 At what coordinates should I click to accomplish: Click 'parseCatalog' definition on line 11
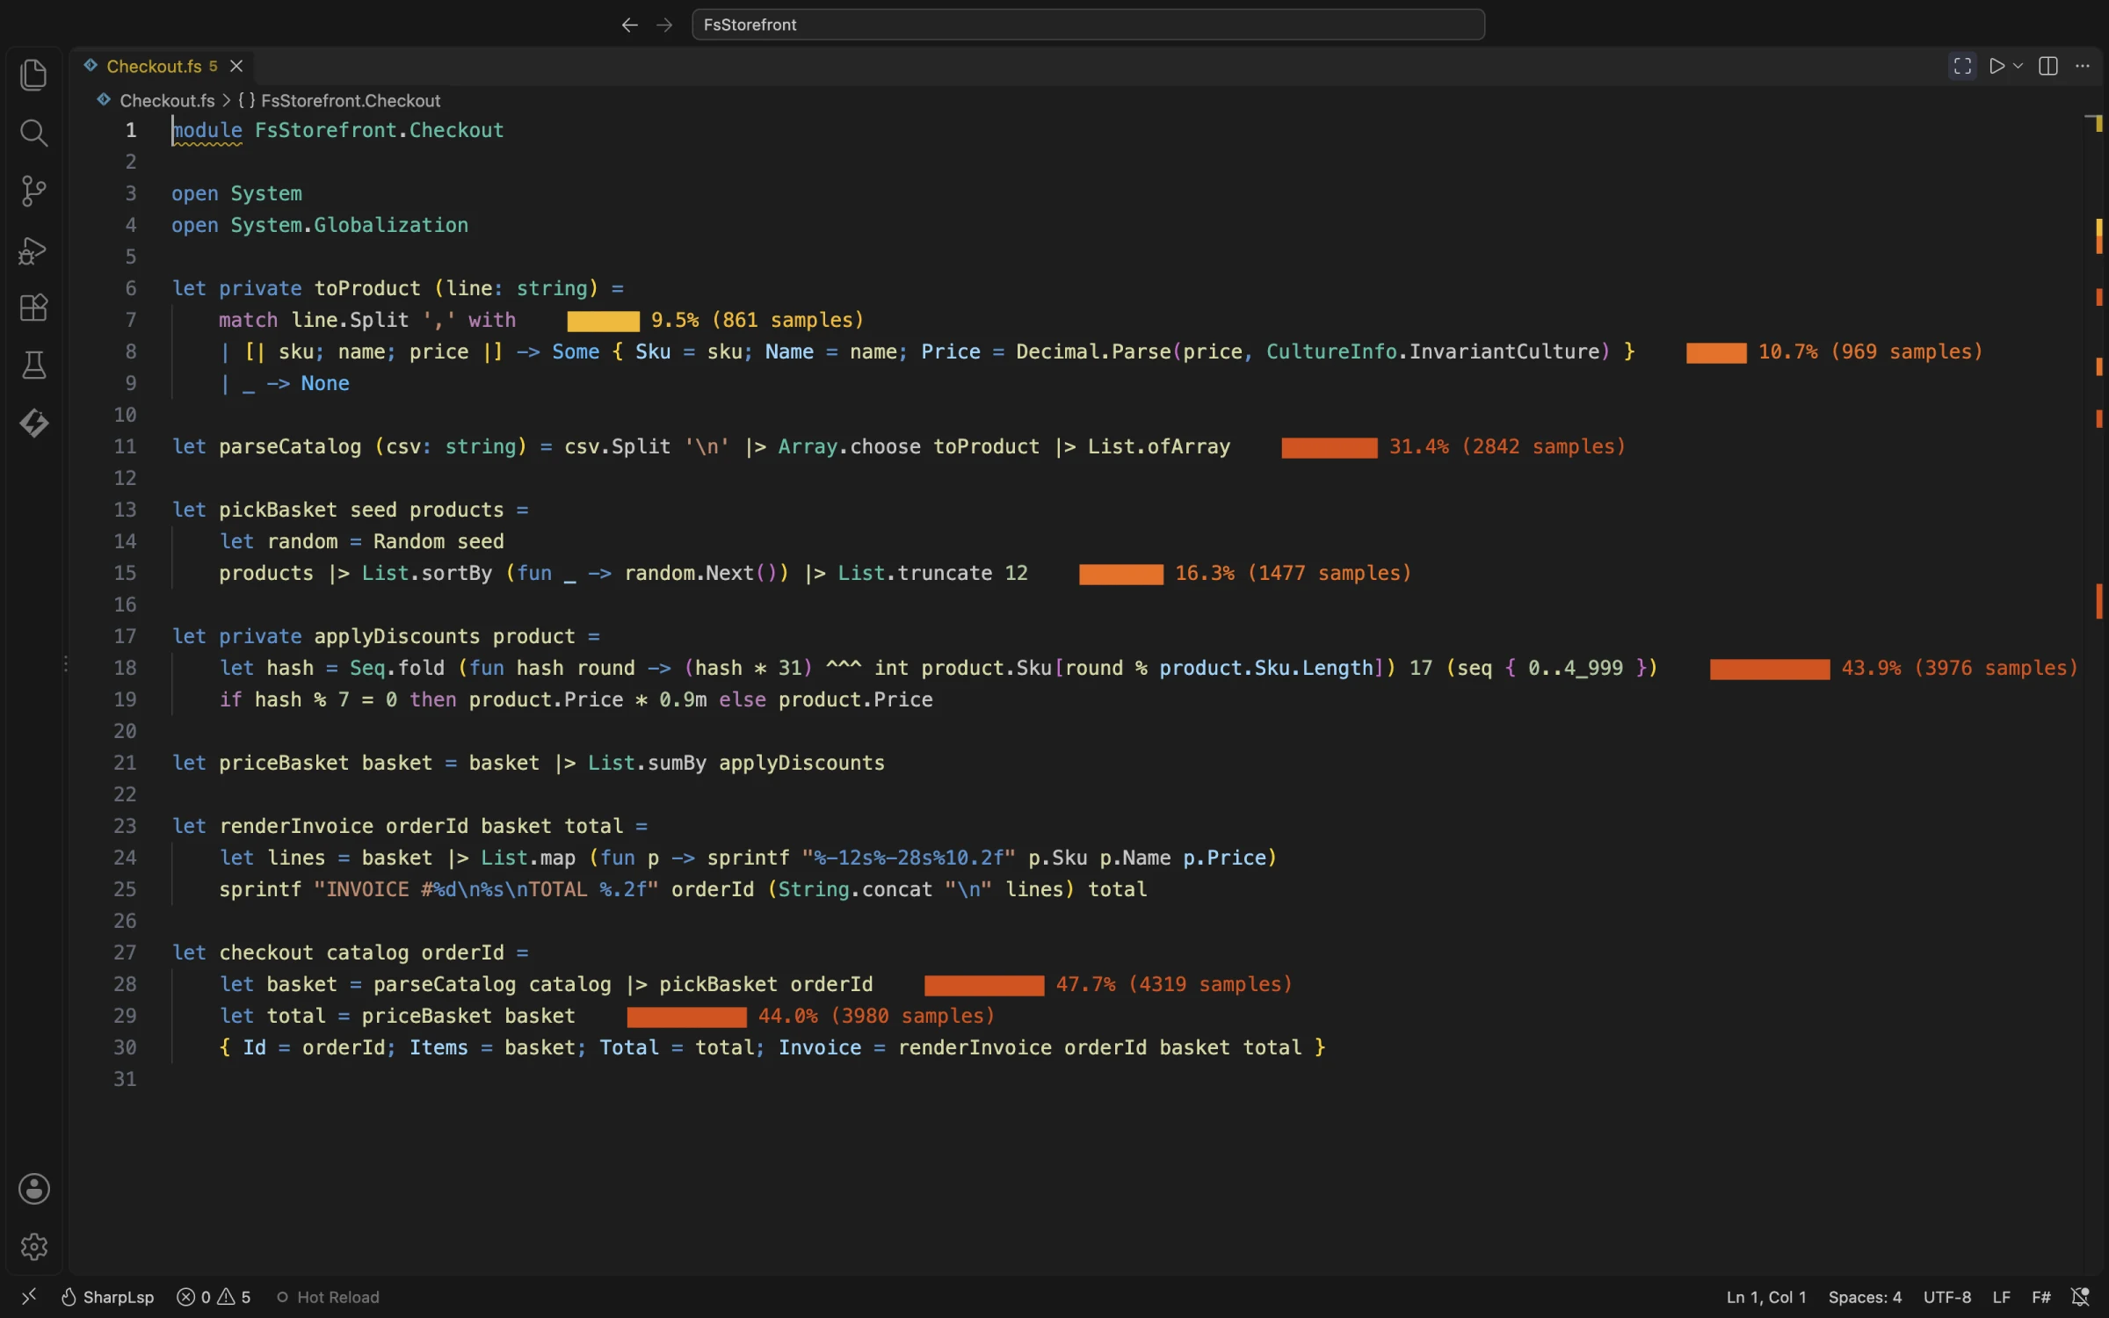[x=290, y=446]
